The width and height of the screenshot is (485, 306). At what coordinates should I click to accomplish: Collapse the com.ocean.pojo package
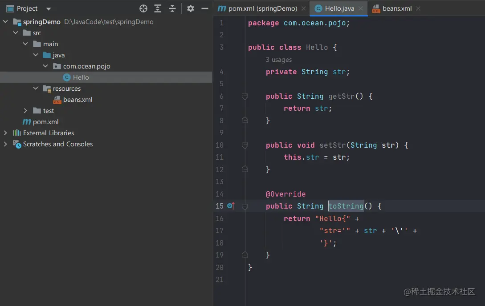(x=45, y=66)
